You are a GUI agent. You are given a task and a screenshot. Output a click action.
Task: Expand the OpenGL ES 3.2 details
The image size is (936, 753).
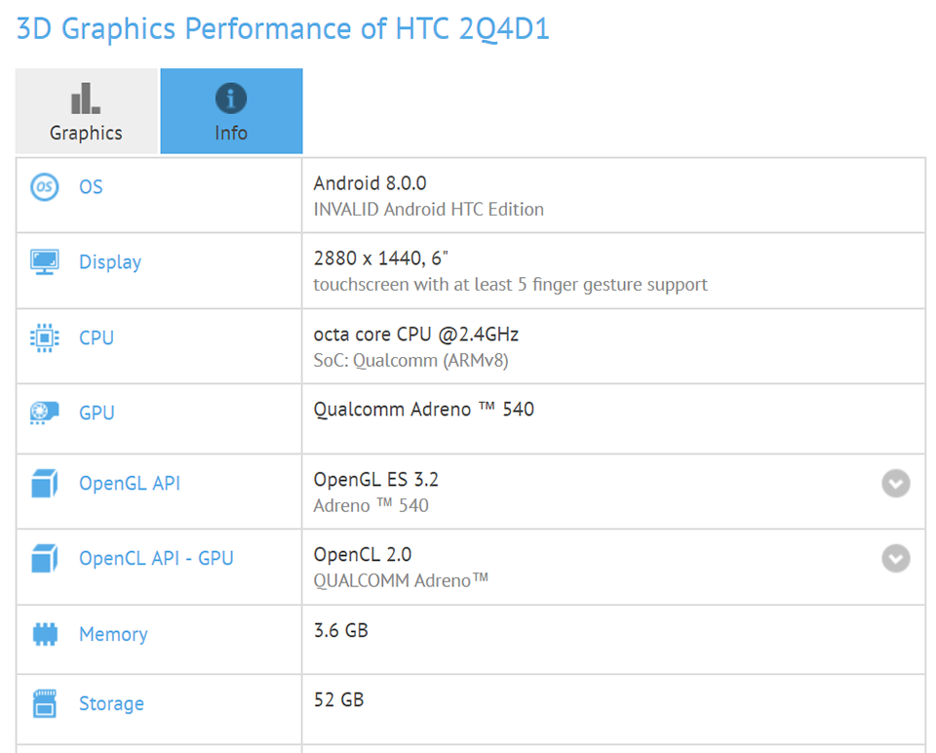tap(896, 483)
